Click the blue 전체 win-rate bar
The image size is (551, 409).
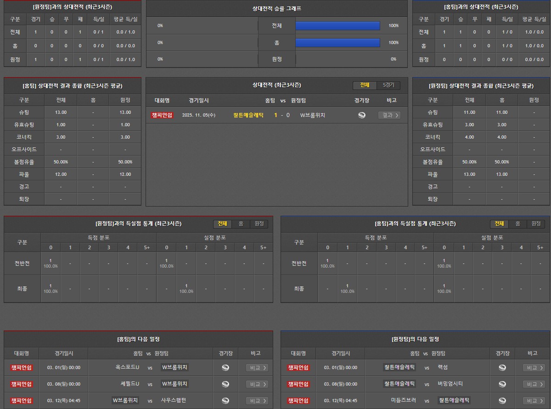[x=337, y=26]
